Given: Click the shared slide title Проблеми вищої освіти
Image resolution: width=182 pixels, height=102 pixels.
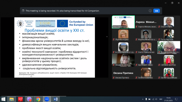Looking at the screenshot, I should click(x=54, y=30).
